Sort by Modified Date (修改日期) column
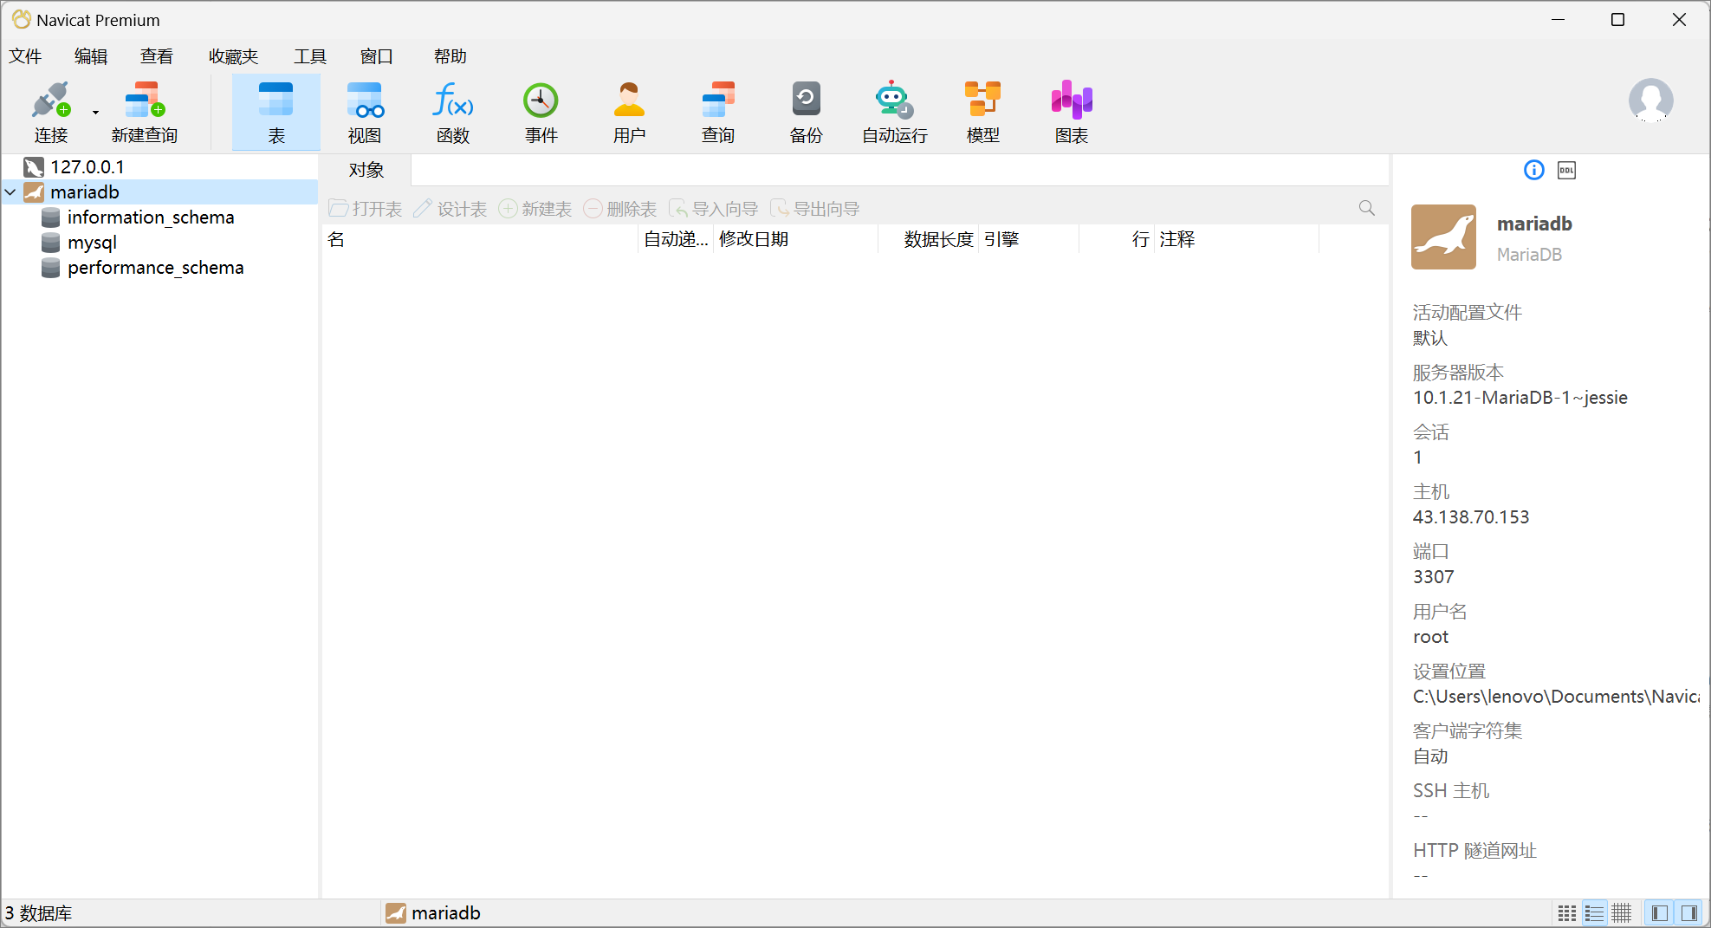This screenshot has height=928, width=1711. pyautogui.click(x=795, y=239)
